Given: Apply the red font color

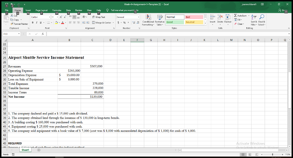Looking at the screenshot, I should (63, 22).
